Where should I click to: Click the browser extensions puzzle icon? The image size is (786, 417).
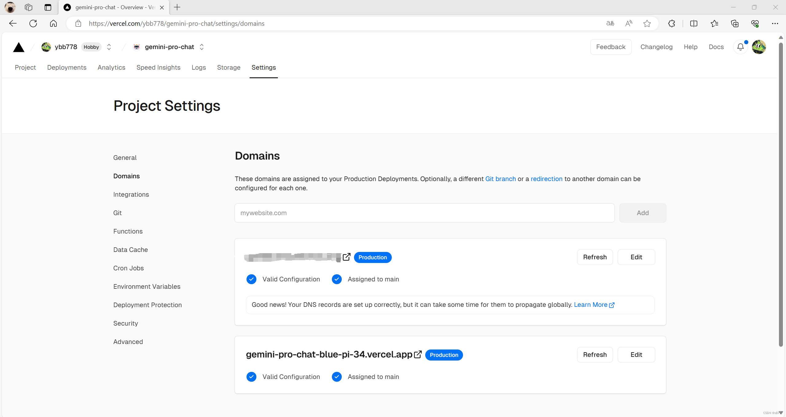pyautogui.click(x=671, y=24)
